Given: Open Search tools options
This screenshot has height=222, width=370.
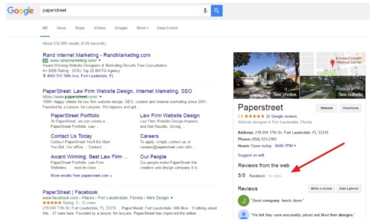Looking at the screenshot, I should tap(167, 28).
